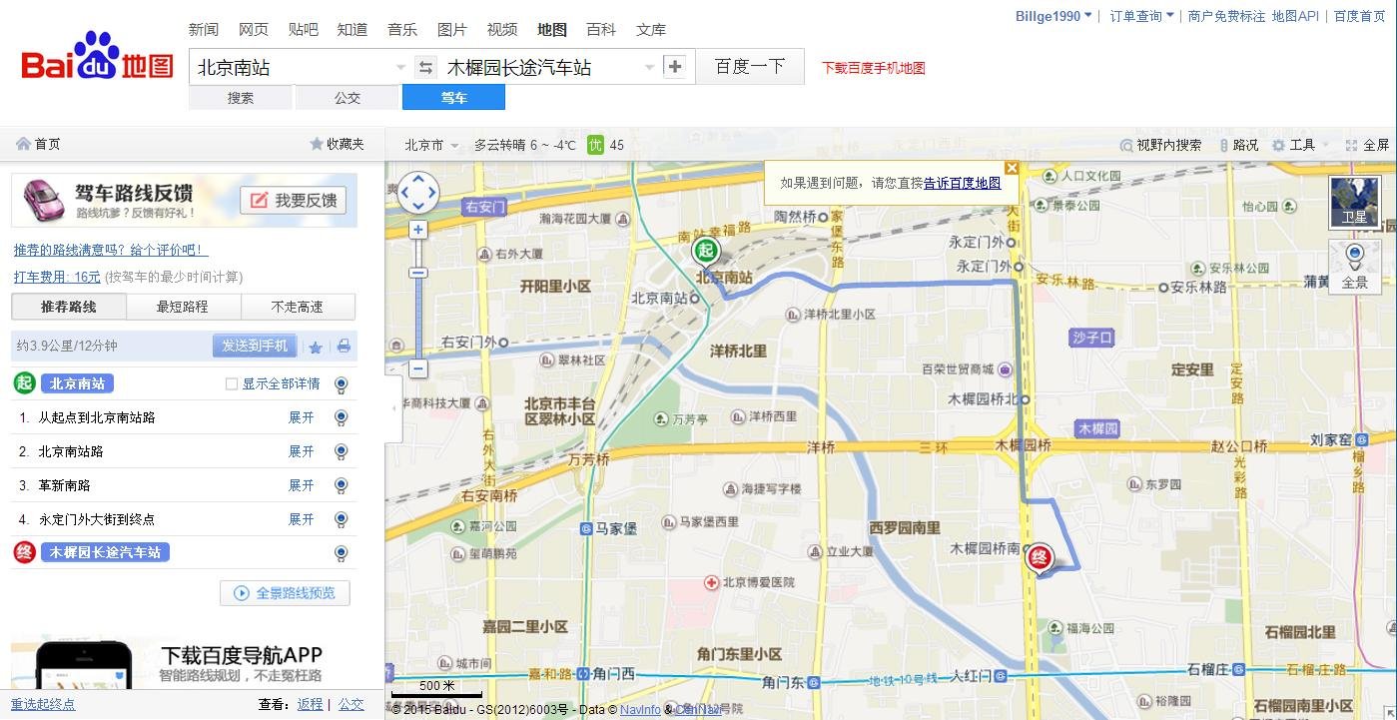1397x720 pixels.
Task: Open the 贴吧 menu item
Action: tap(303, 29)
